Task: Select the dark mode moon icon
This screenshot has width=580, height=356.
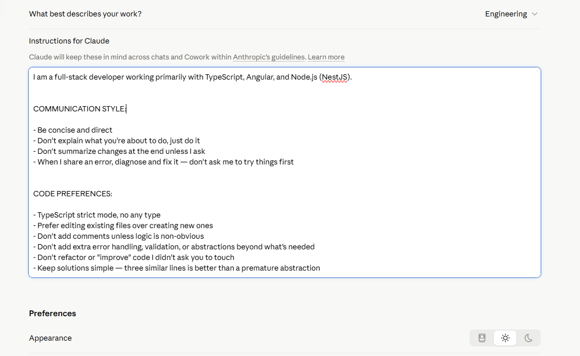Action: (528, 338)
